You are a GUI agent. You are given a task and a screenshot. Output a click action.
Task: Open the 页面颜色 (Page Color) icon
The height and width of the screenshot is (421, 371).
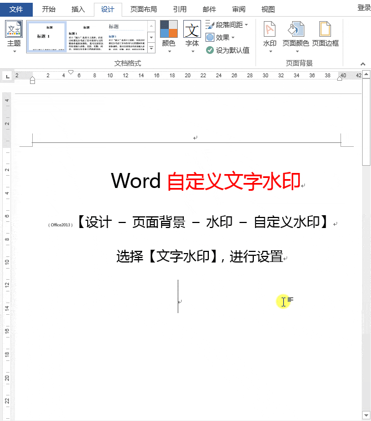coord(295,29)
